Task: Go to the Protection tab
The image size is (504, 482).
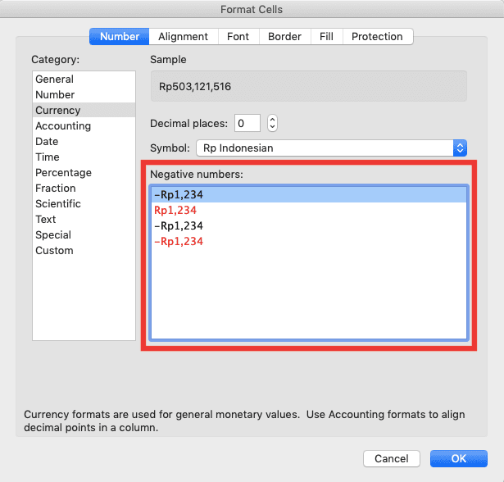Action: coord(377,36)
